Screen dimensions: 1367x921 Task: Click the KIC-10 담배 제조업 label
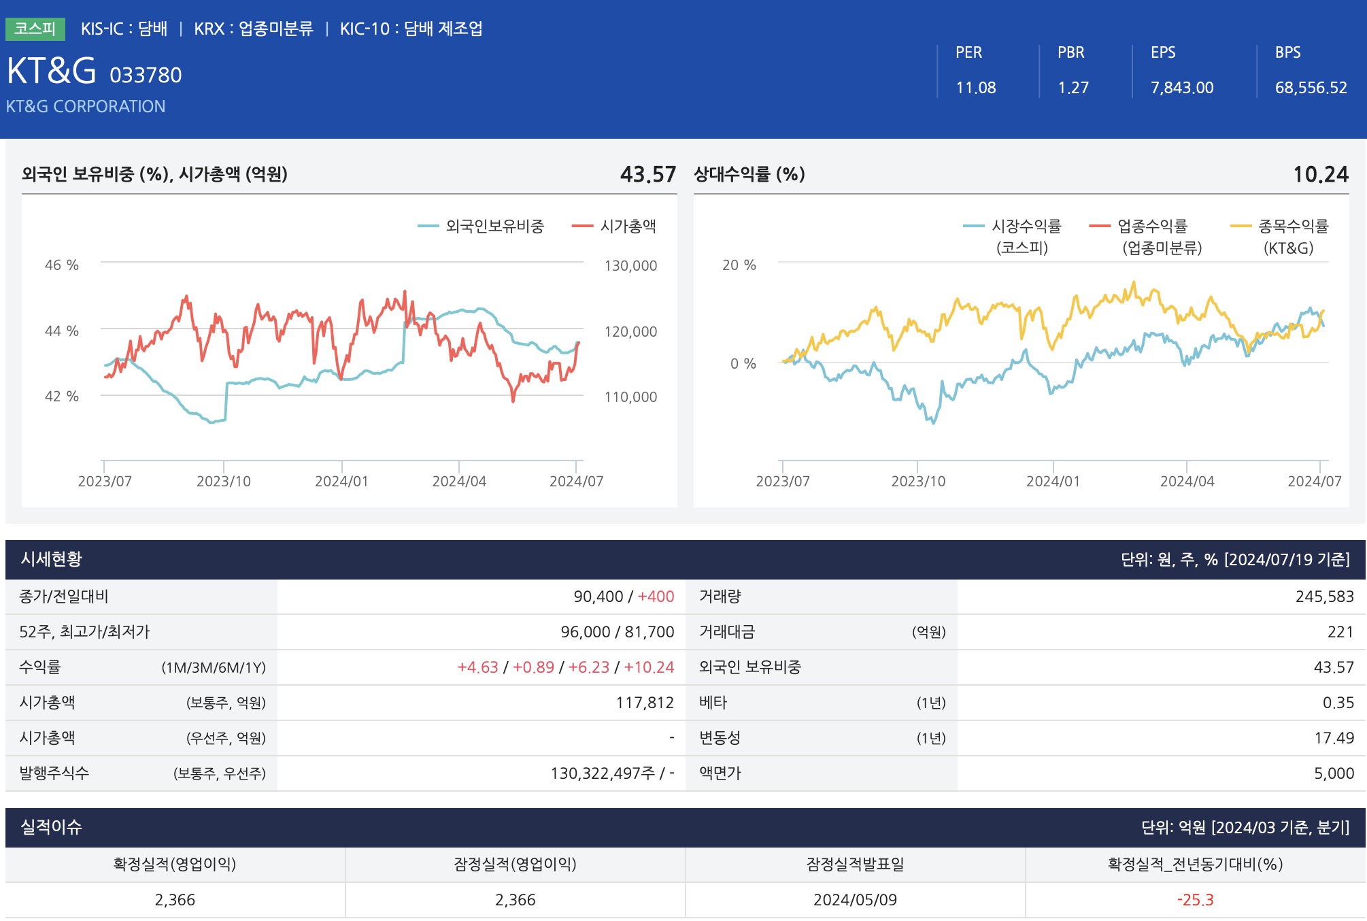click(411, 29)
